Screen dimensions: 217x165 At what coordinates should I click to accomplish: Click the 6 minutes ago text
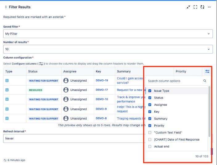coord(16,160)
